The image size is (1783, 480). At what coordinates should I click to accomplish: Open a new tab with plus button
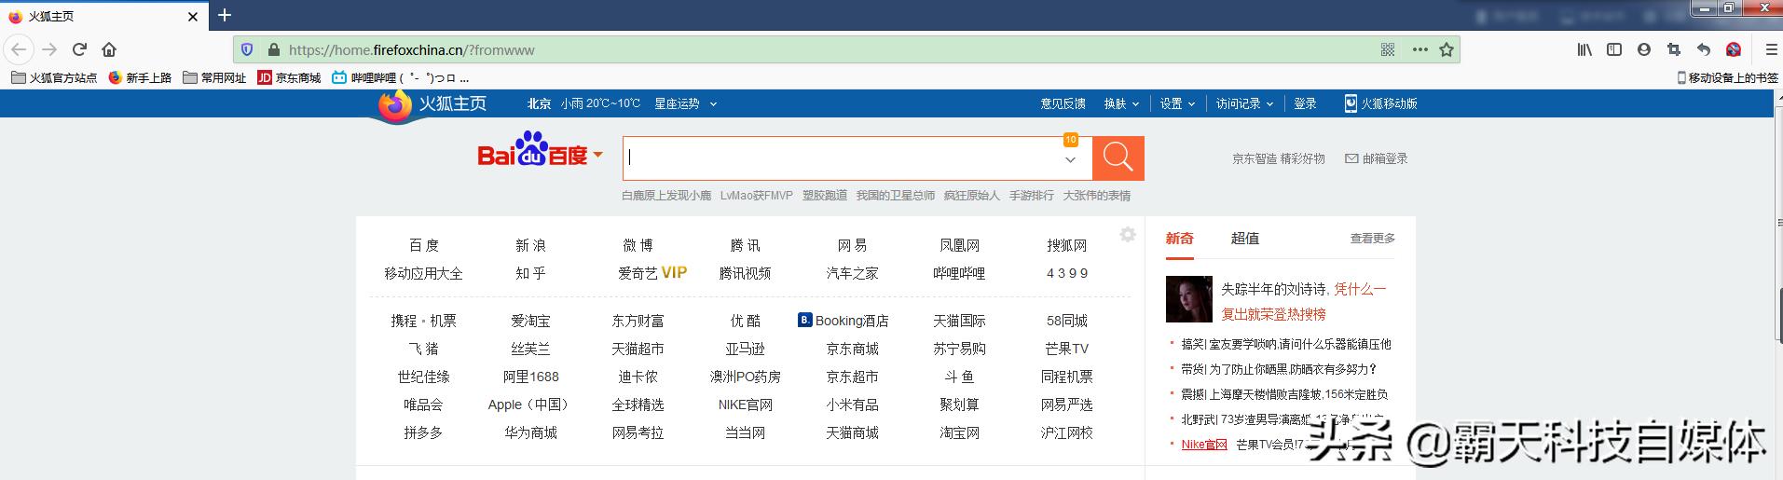[x=225, y=15]
